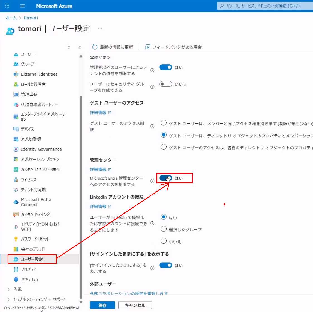Viewport: 313px width, 312px height.
Task: Click the sidebar scroll down arrow
Action: click(x=81, y=302)
